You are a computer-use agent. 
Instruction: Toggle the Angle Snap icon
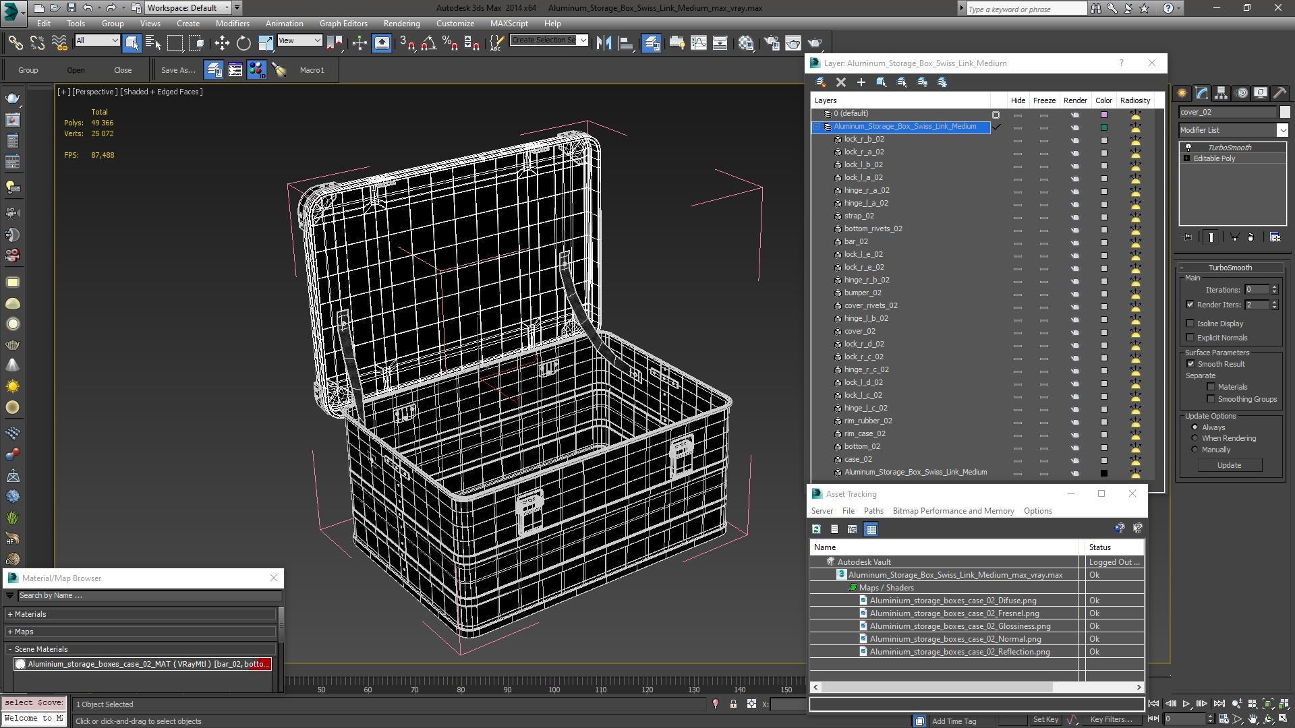(x=428, y=43)
